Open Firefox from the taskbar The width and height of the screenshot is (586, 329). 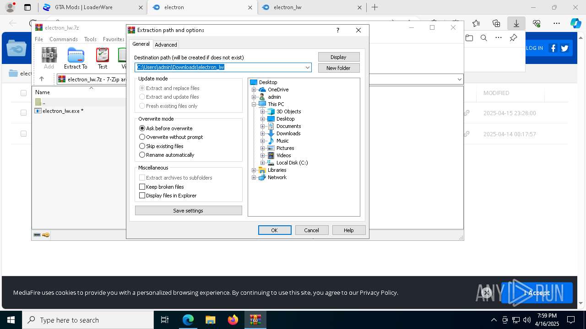click(233, 320)
